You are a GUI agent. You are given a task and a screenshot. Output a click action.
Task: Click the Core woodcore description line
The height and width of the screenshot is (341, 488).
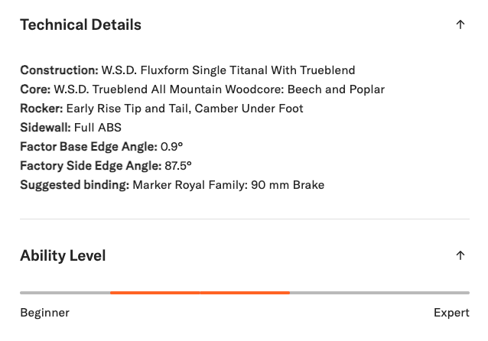click(219, 89)
